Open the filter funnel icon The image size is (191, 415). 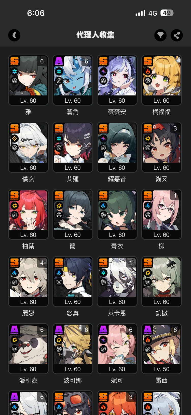[160, 35]
